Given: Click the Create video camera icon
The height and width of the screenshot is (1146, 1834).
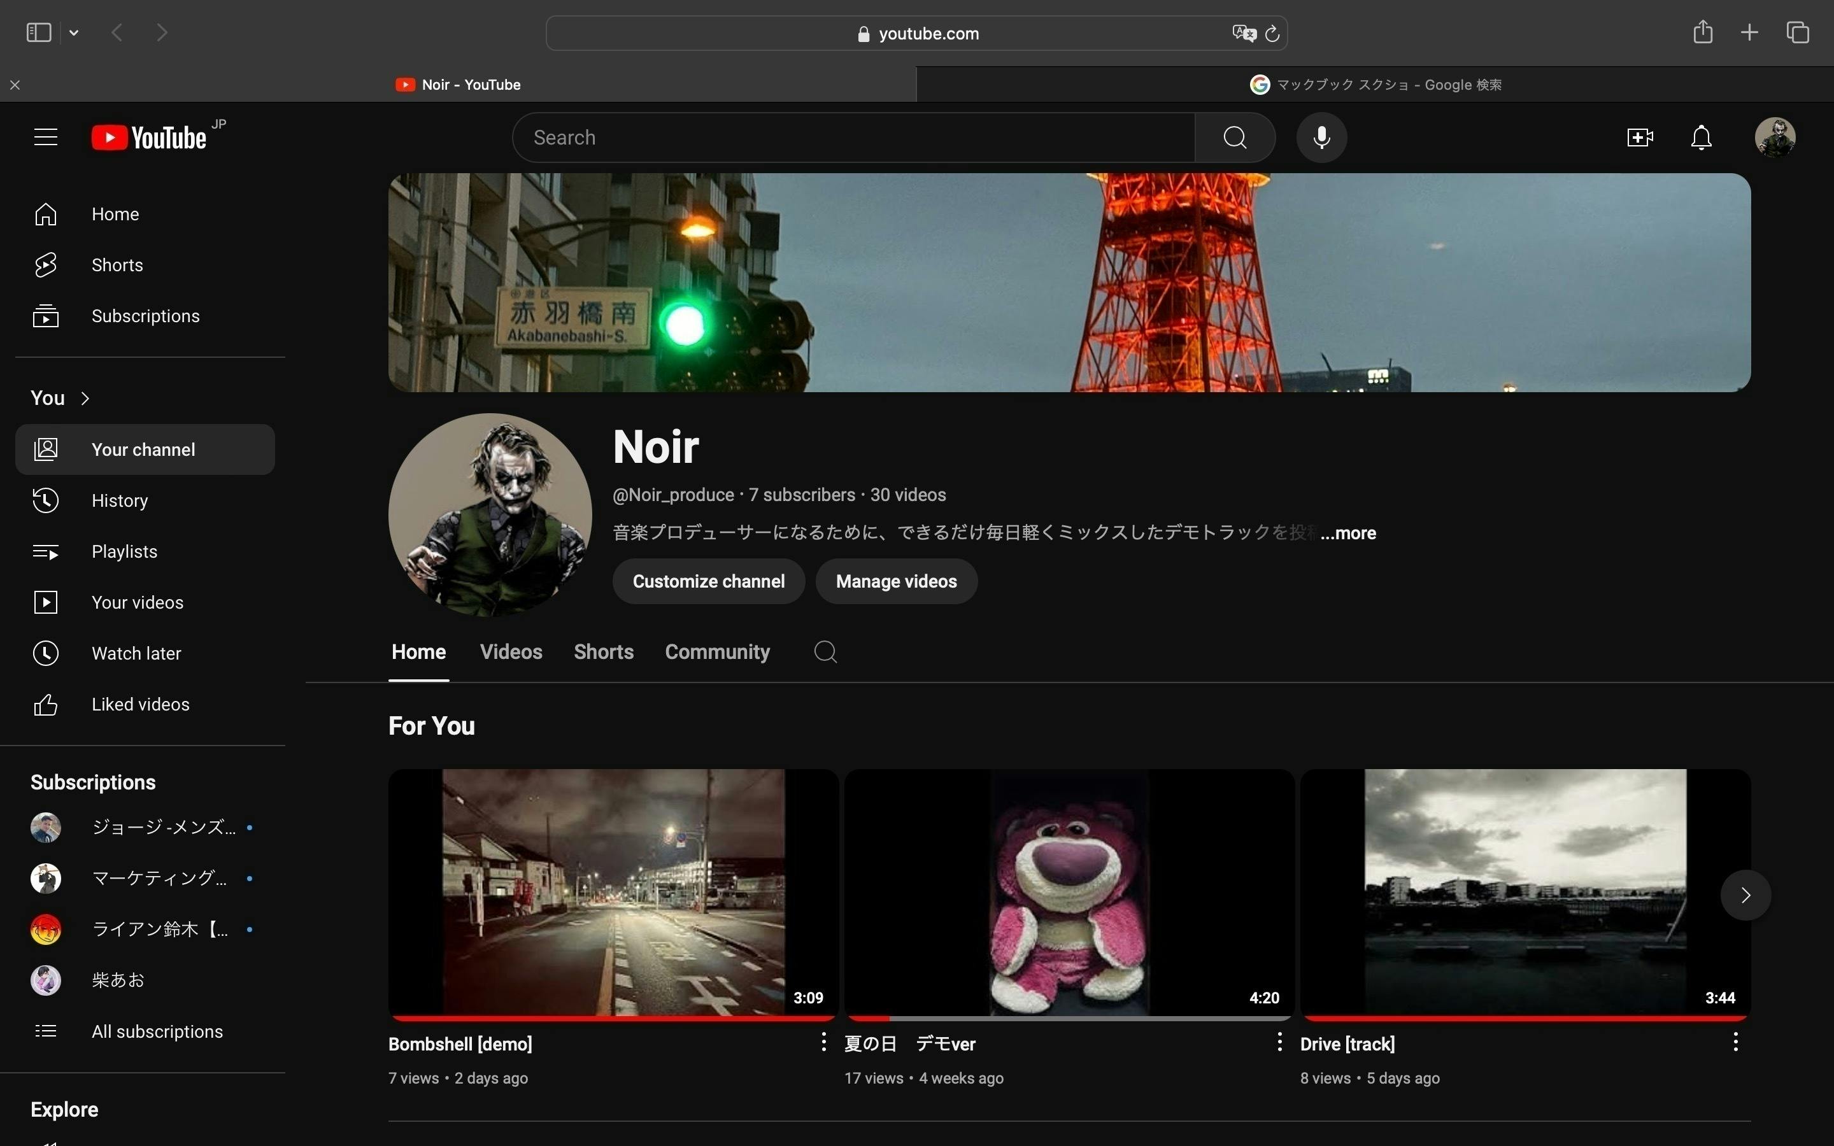Looking at the screenshot, I should point(1639,137).
